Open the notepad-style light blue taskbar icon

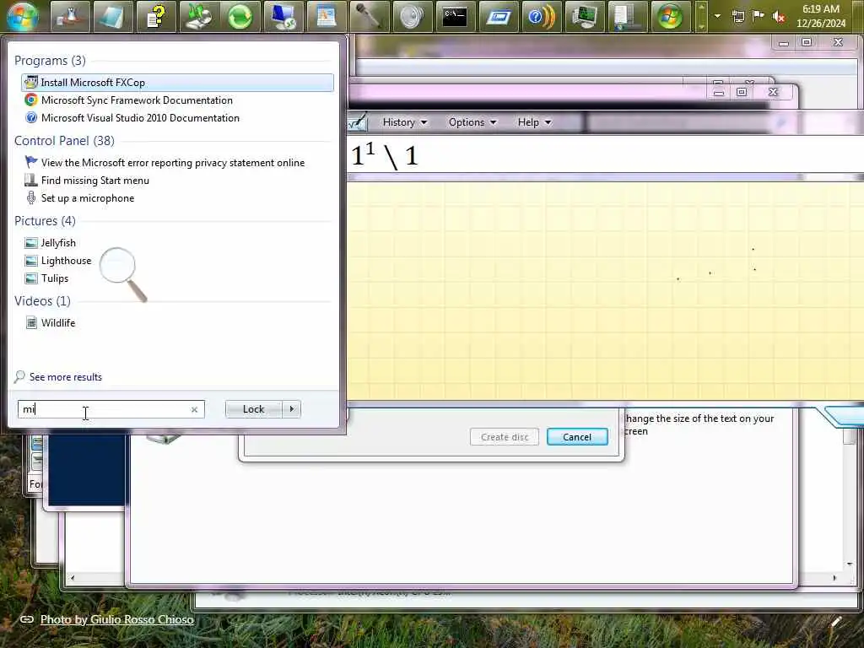click(112, 16)
